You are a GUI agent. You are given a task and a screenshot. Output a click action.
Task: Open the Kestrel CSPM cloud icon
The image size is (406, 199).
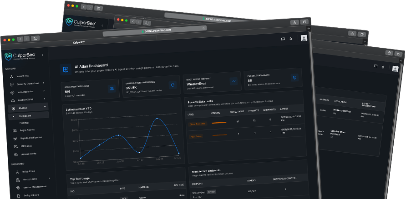(13, 100)
